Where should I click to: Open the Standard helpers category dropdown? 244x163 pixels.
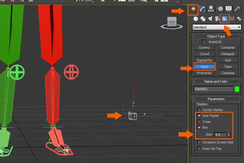pyautogui.click(x=217, y=27)
